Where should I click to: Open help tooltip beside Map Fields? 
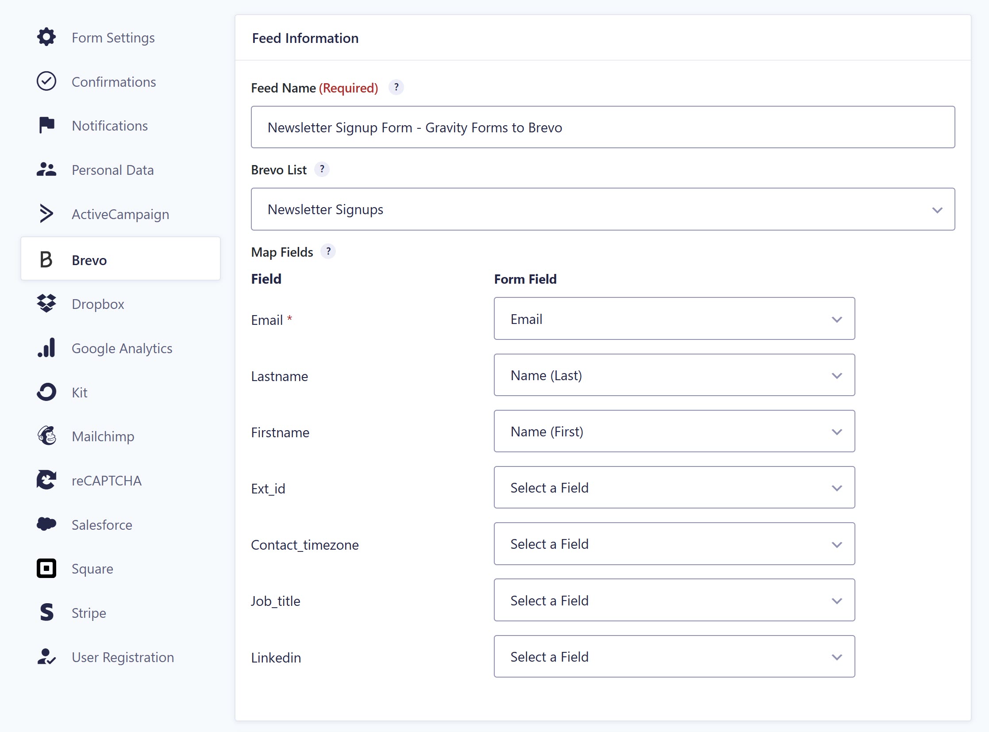click(x=328, y=251)
